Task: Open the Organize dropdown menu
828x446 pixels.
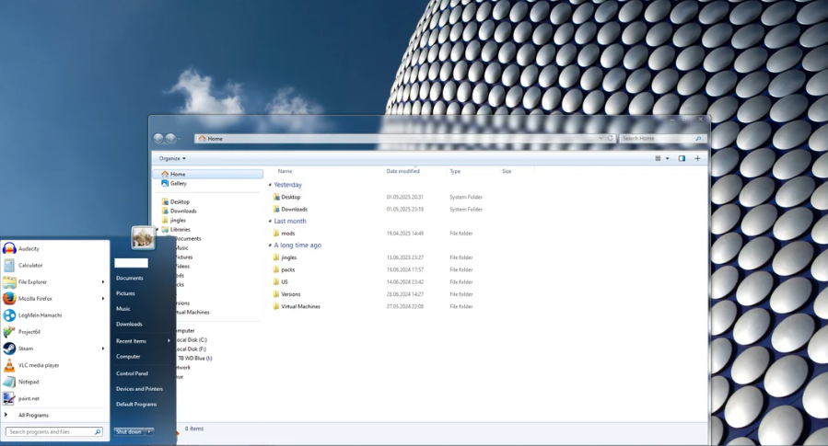Action: [x=172, y=158]
